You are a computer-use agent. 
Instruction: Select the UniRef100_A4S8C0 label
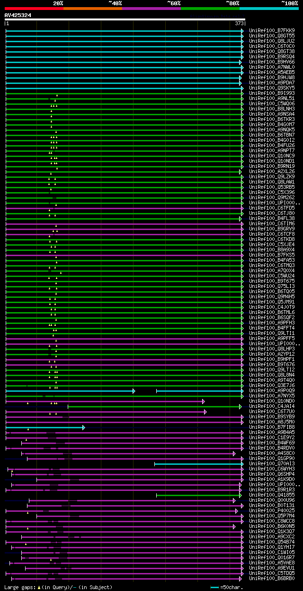pyautogui.click(x=272, y=453)
